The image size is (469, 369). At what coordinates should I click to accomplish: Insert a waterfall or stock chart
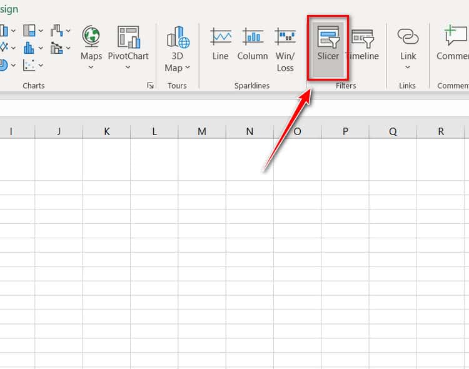tap(56, 31)
